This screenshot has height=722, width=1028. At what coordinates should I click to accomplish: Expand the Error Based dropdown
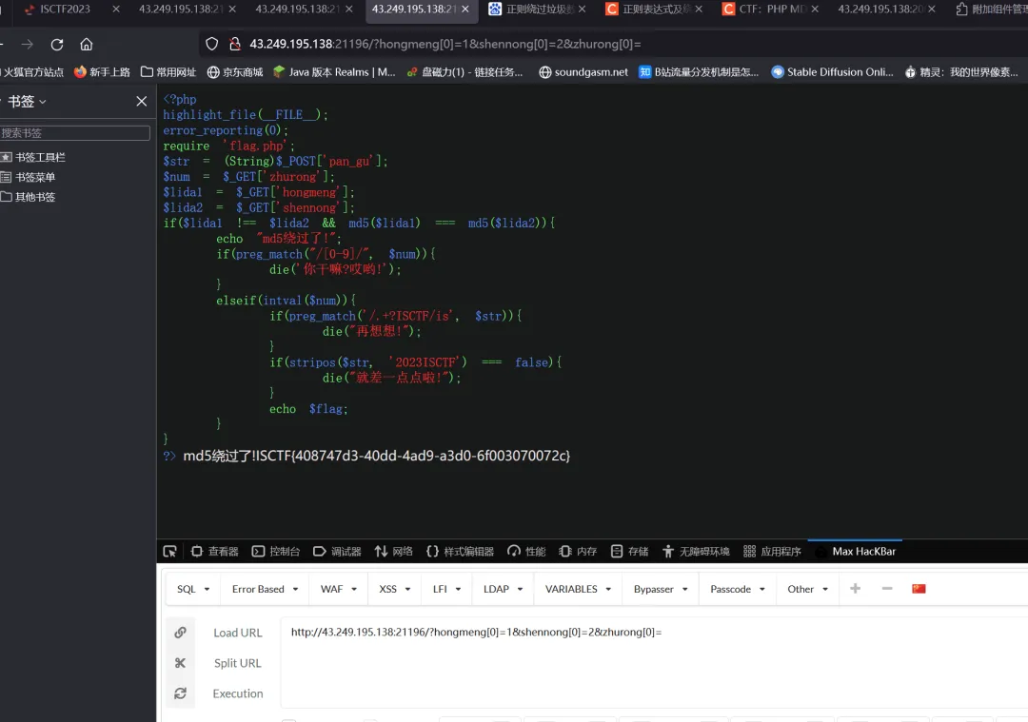(265, 589)
